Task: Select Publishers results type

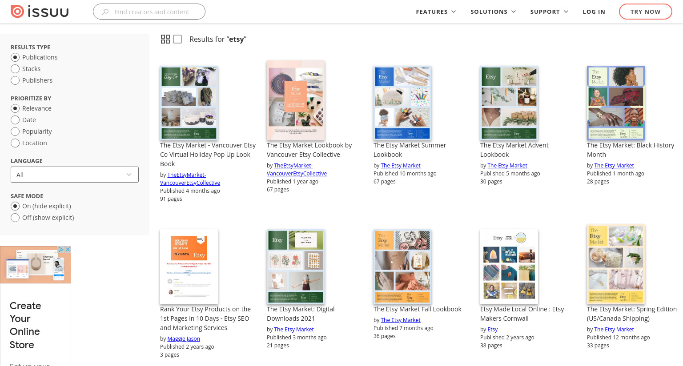Action: tap(15, 80)
